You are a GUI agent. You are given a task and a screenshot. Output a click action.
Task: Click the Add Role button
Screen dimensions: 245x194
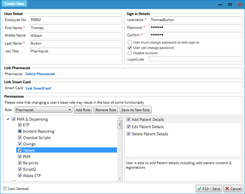(83, 110)
